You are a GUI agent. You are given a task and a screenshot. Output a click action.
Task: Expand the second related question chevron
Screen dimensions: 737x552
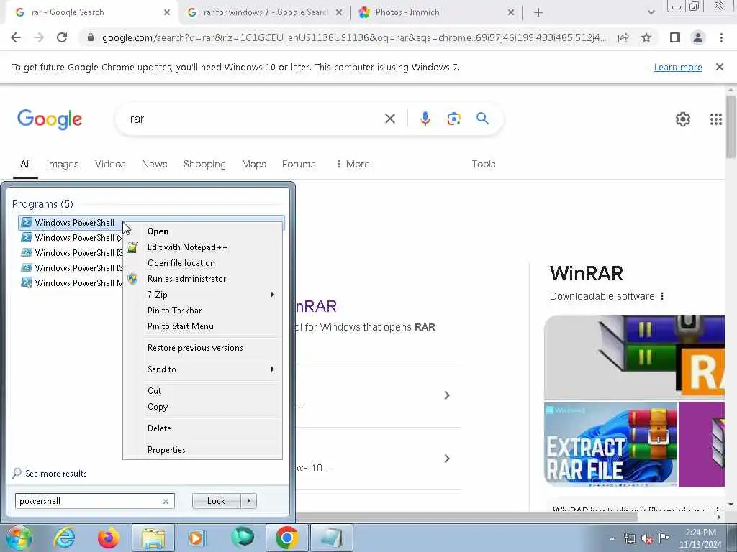[x=446, y=458]
